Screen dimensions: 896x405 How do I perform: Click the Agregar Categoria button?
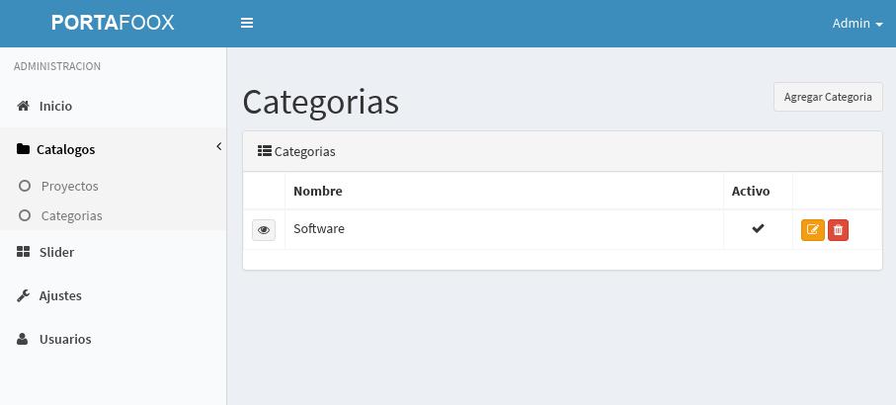(x=828, y=97)
